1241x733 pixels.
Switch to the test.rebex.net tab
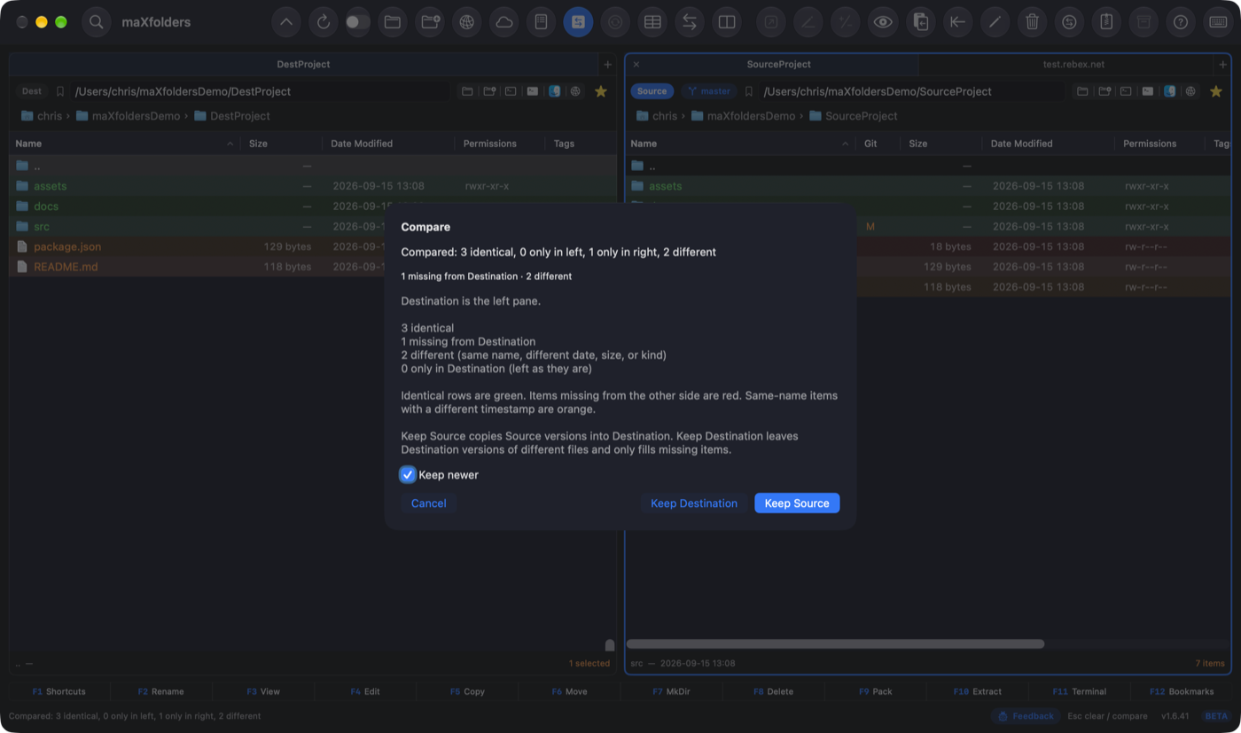[1067, 64]
